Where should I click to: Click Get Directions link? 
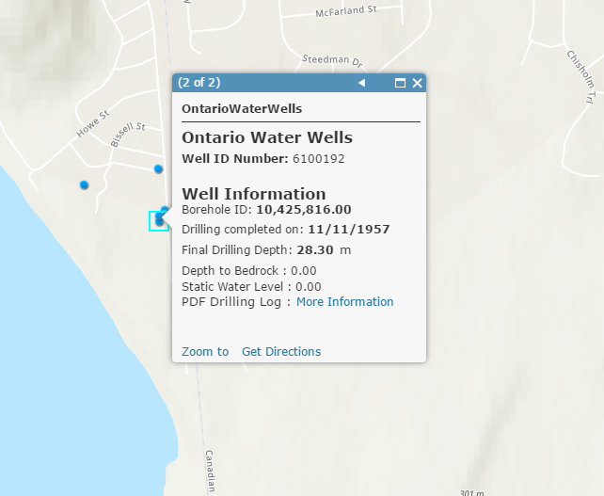pyautogui.click(x=281, y=351)
